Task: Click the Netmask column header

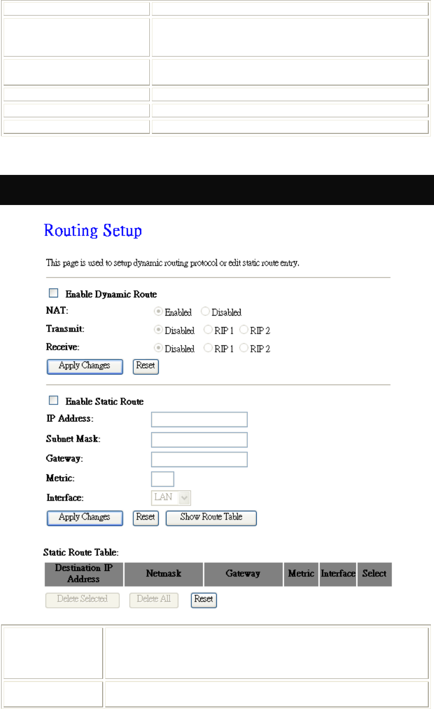Action: coord(164,574)
